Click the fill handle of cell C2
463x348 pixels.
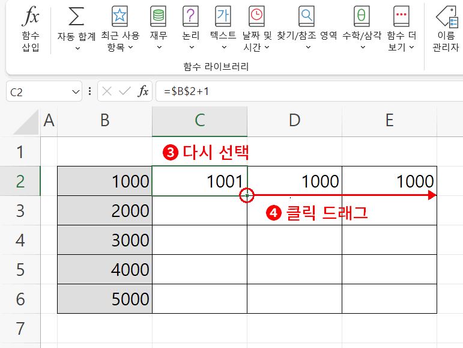pos(247,195)
